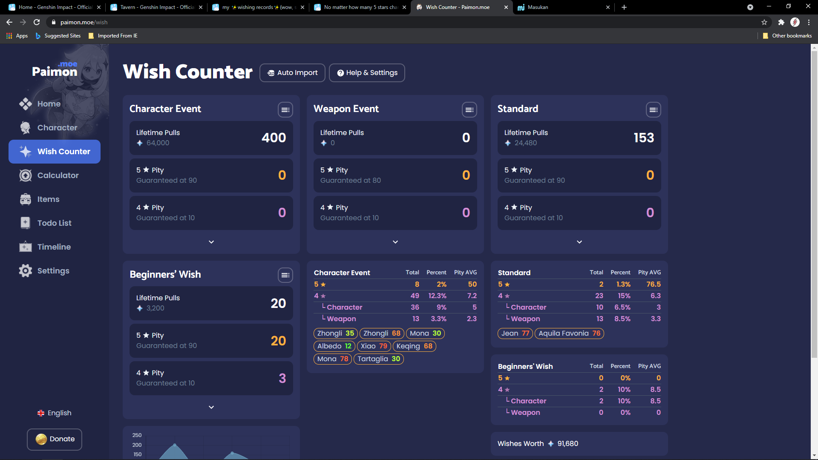Click the Xiao 79 tag
818x460 pixels.
pos(374,346)
